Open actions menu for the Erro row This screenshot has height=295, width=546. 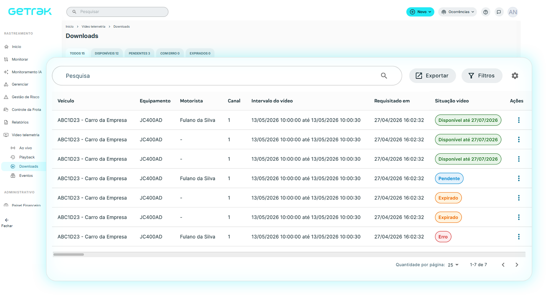(519, 237)
